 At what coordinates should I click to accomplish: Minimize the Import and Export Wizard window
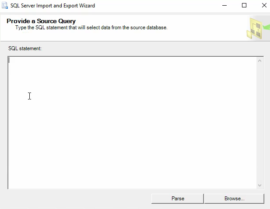[224, 5]
